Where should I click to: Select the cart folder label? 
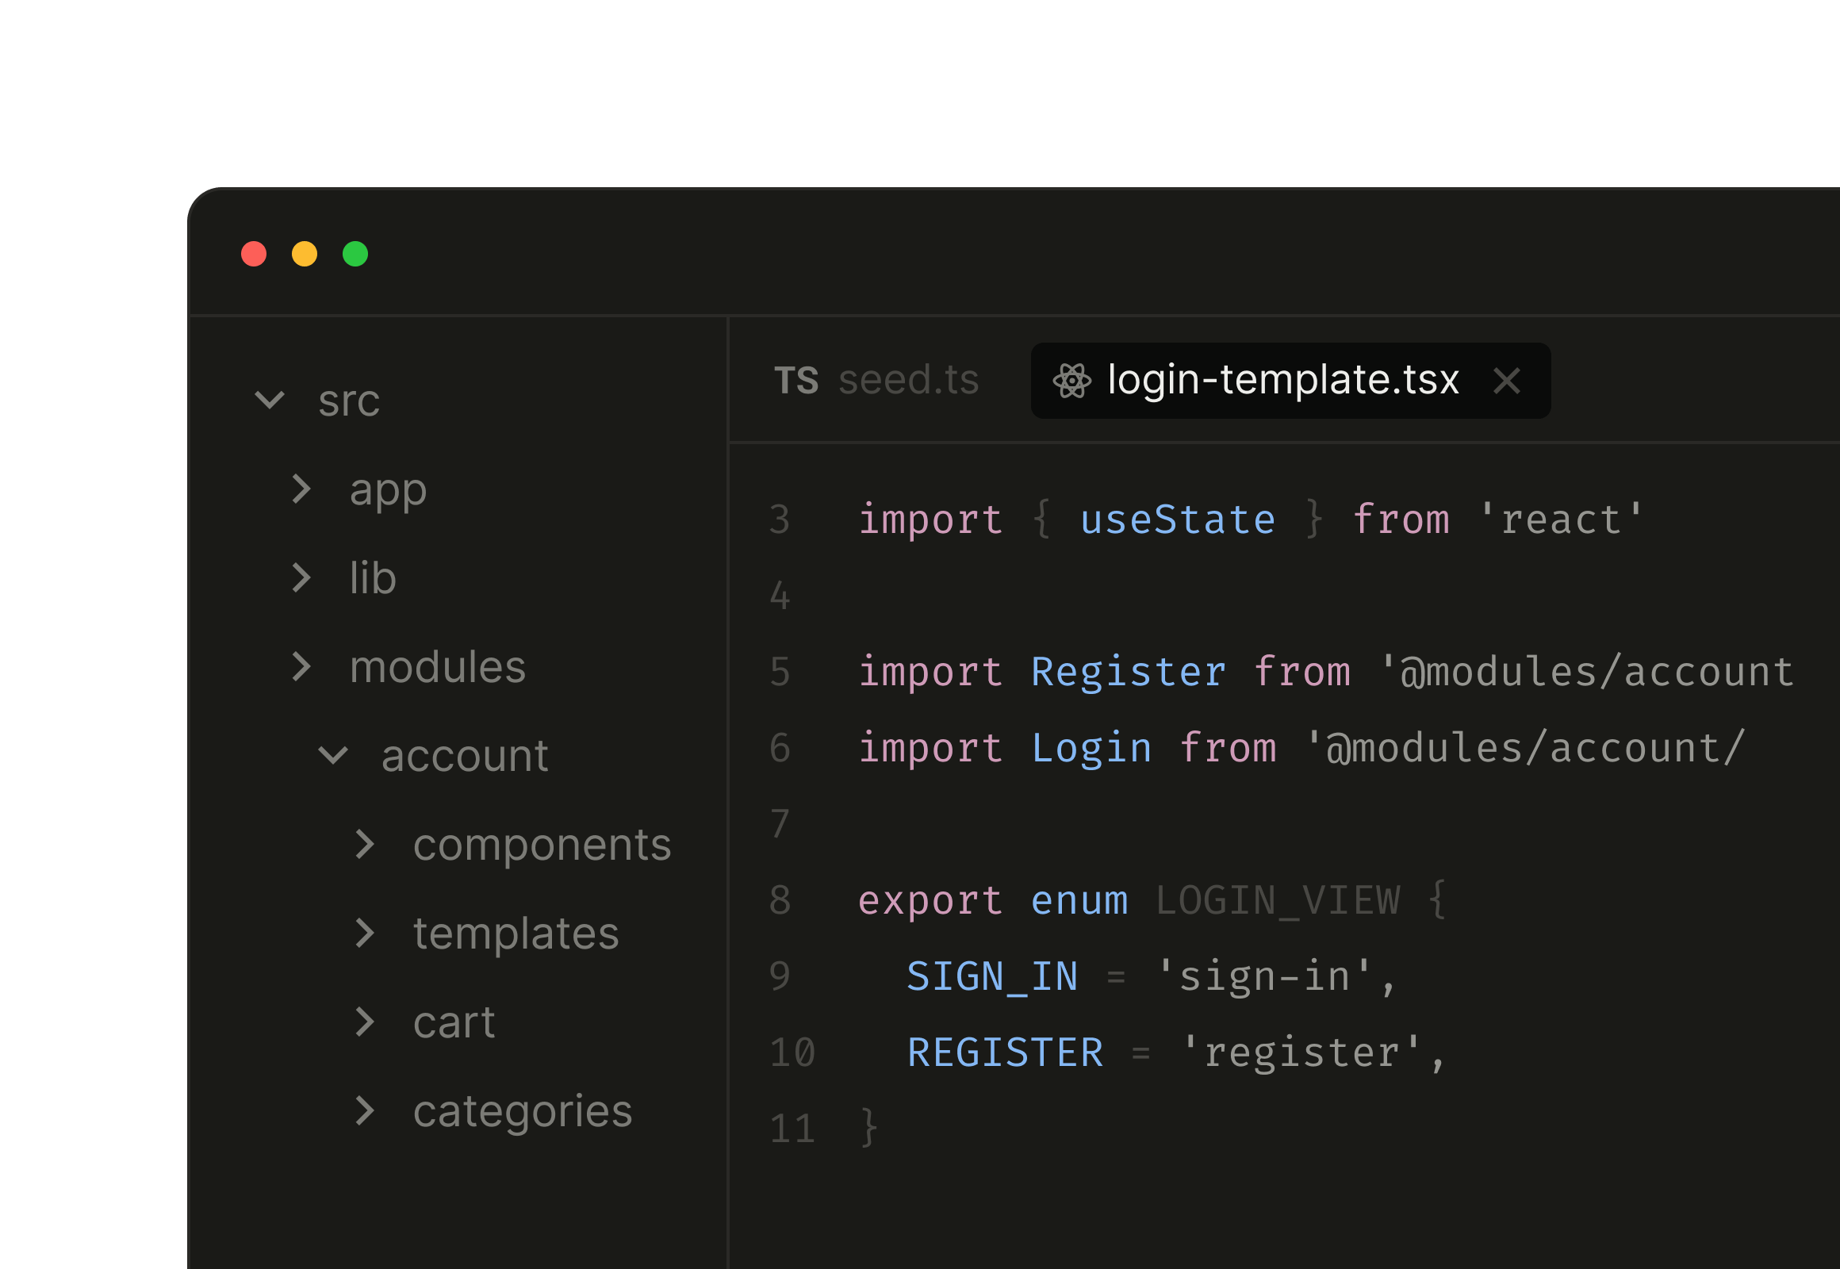(x=454, y=1023)
